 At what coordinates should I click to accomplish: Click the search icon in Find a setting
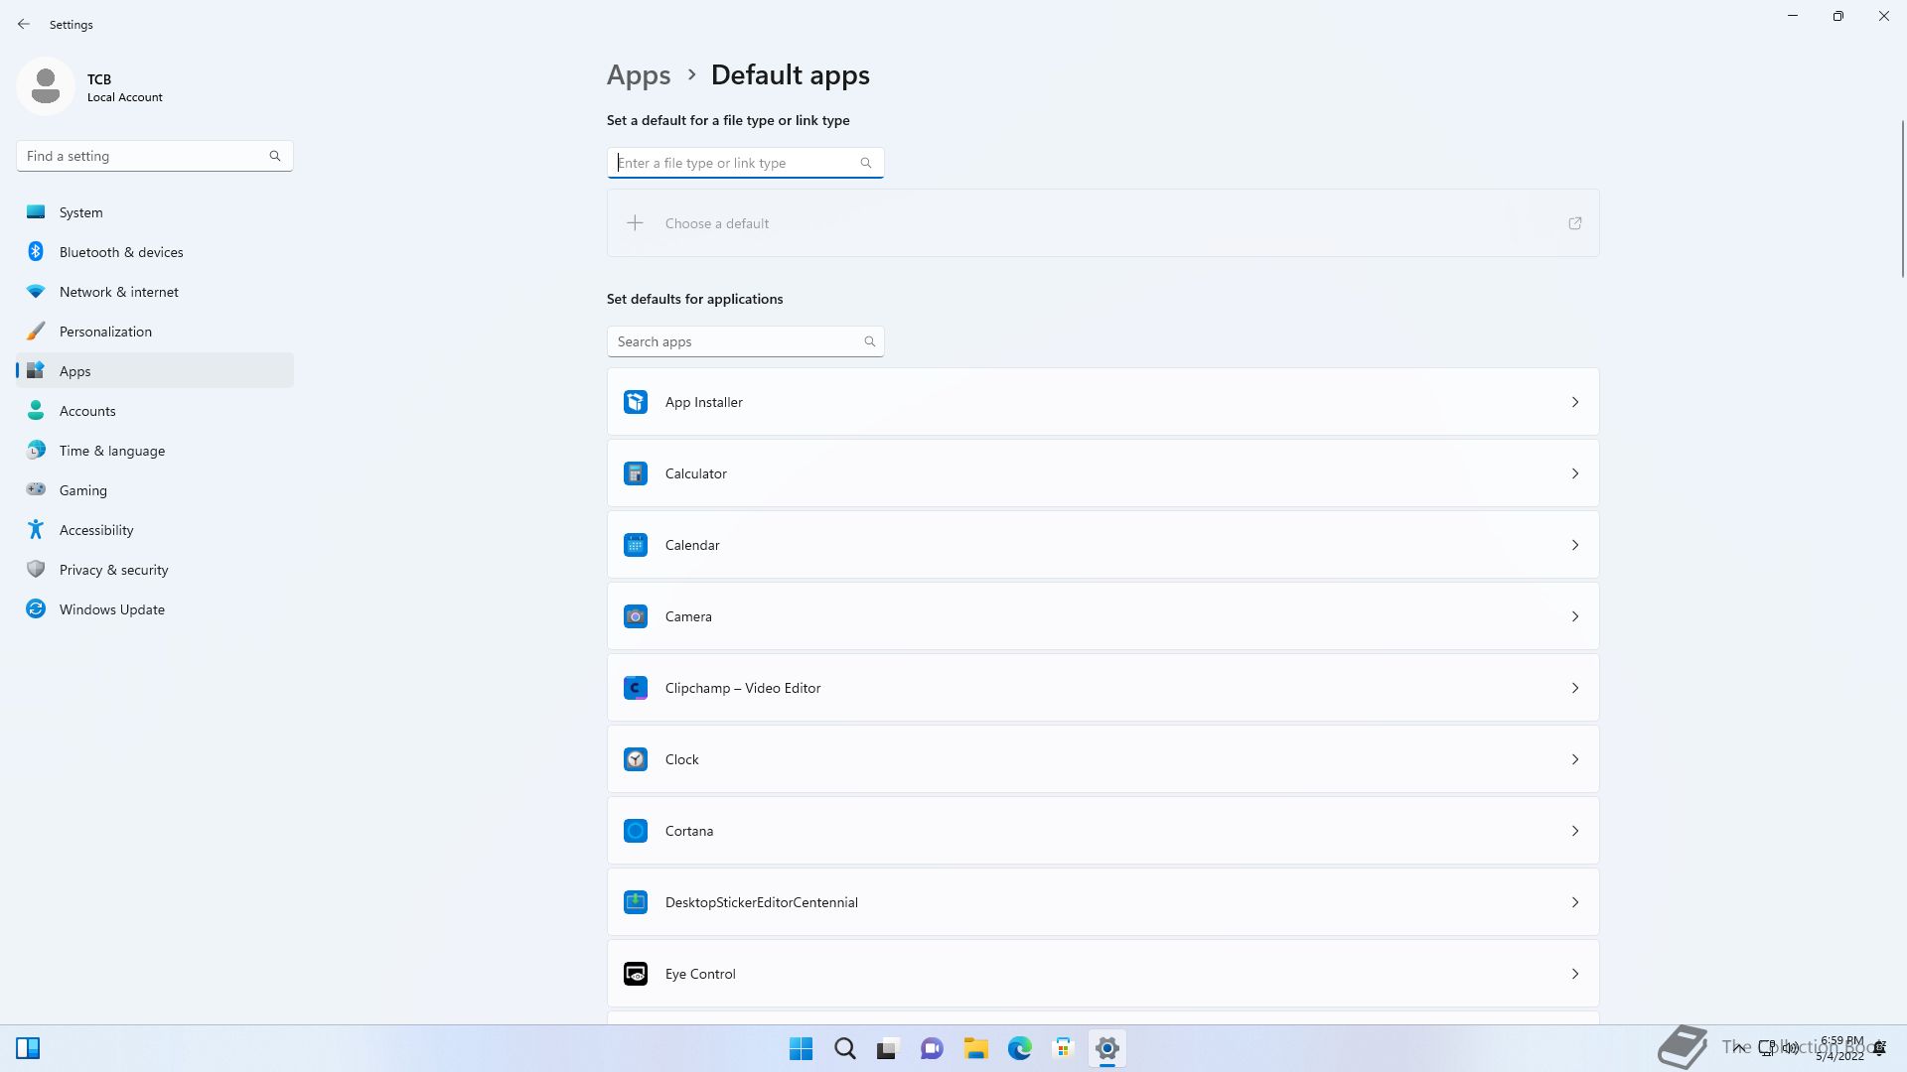275,156
